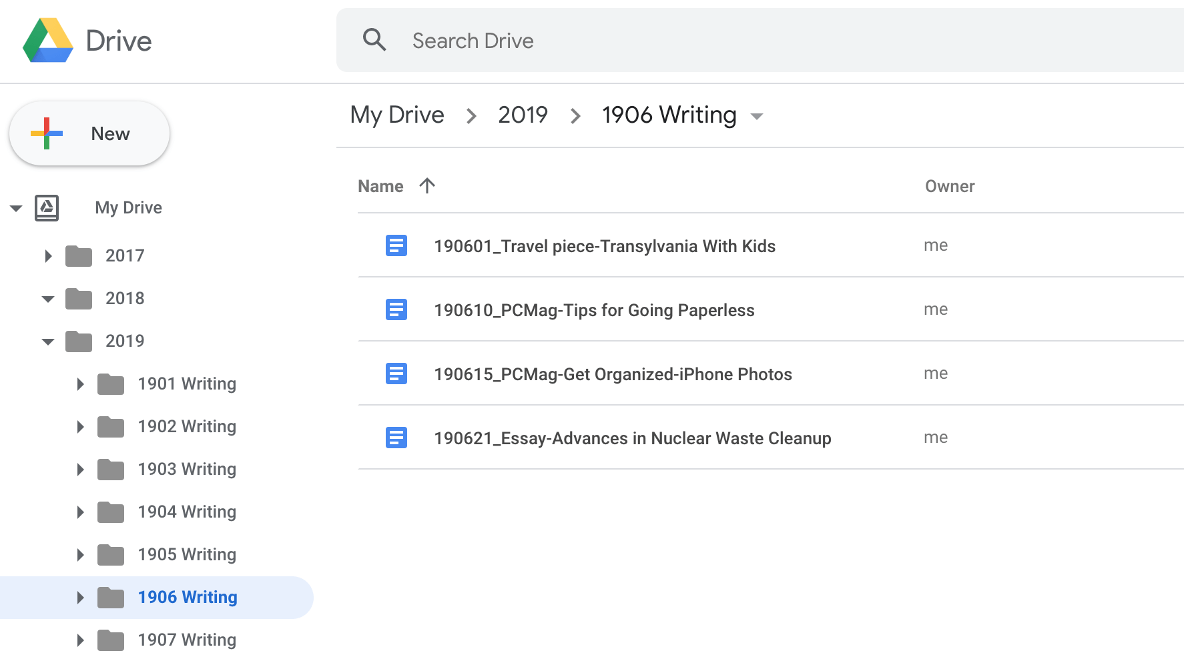This screenshot has height=663, width=1184.
Task: Expand the 2017 folder tree
Action: click(48, 255)
